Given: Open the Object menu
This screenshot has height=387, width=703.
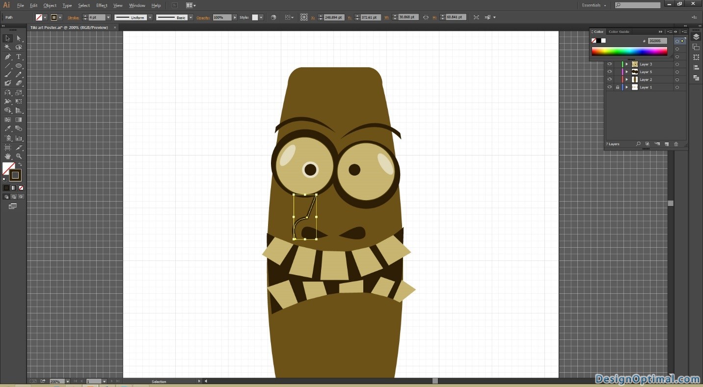Looking at the screenshot, I should click(x=50, y=5).
